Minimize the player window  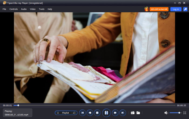pyautogui.click(x=175, y=3)
